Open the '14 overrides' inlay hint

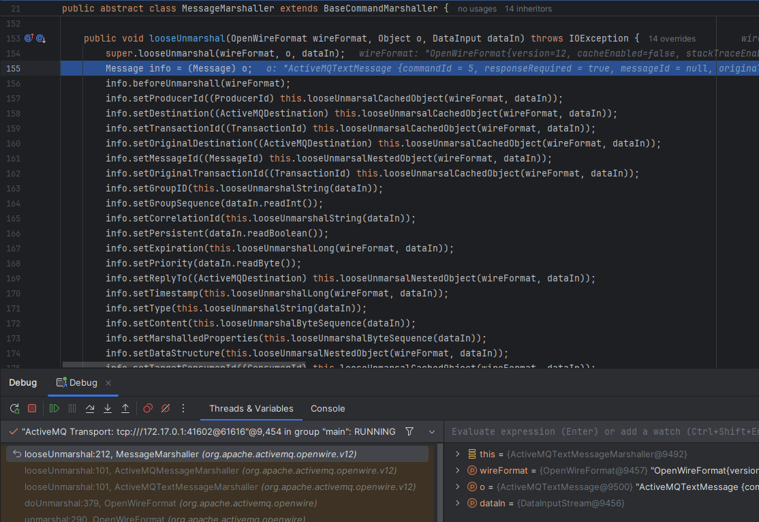(672, 39)
